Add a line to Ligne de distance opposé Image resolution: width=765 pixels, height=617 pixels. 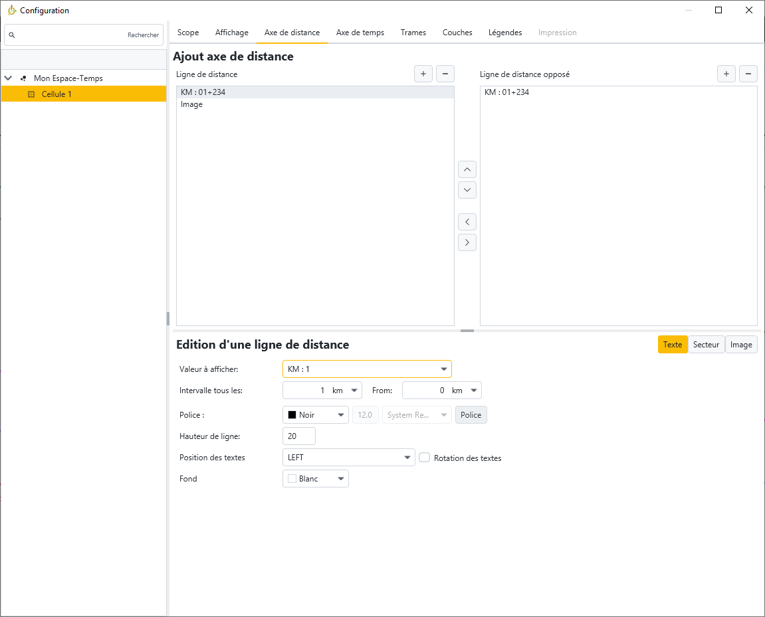tap(726, 74)
